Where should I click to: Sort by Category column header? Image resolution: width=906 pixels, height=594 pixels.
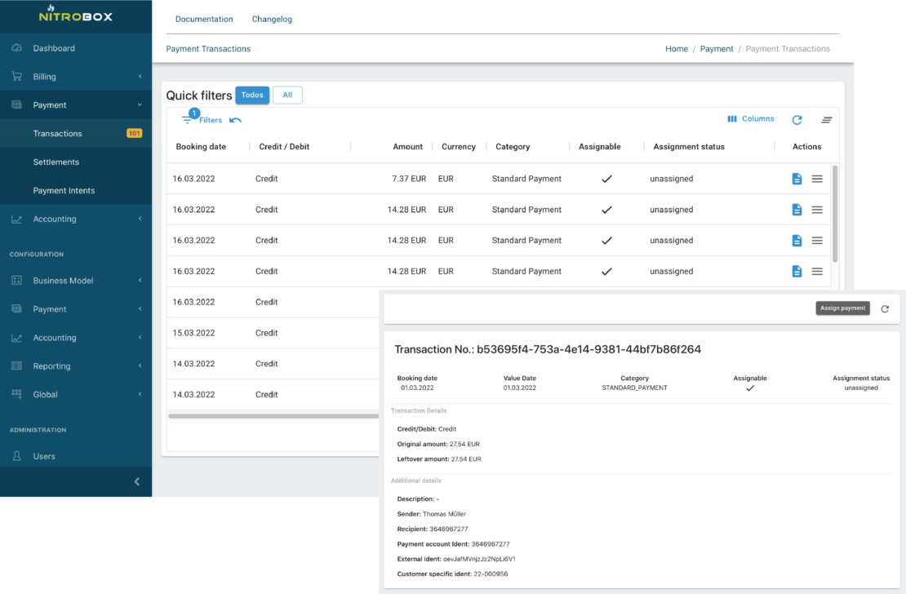[x=513, y=147]
